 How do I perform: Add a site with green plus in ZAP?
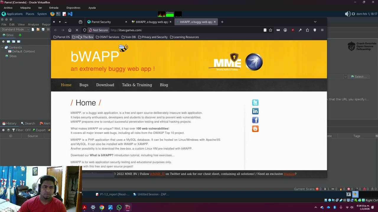(20, 35)
